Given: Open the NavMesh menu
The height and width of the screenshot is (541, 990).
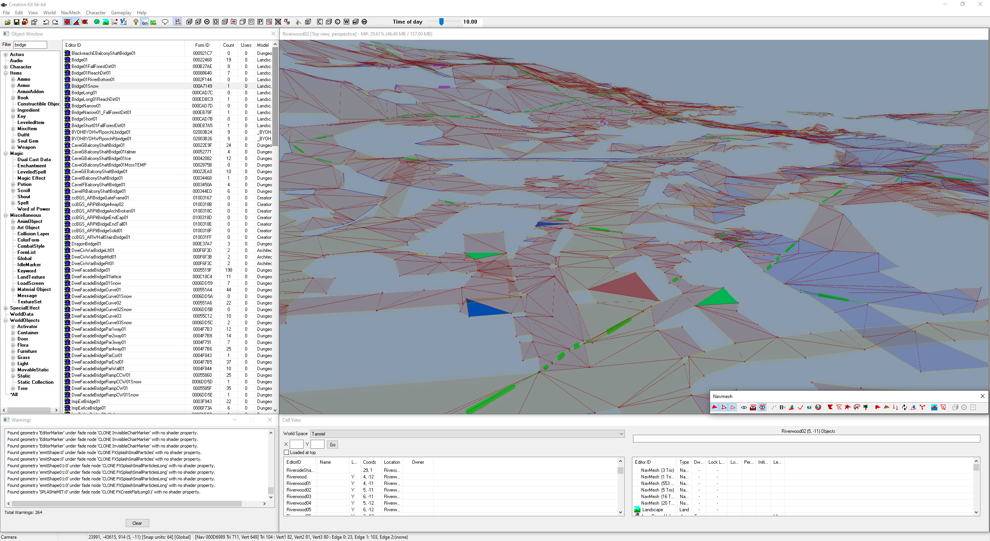Looking at the screenshot, I should coord(70,12).
